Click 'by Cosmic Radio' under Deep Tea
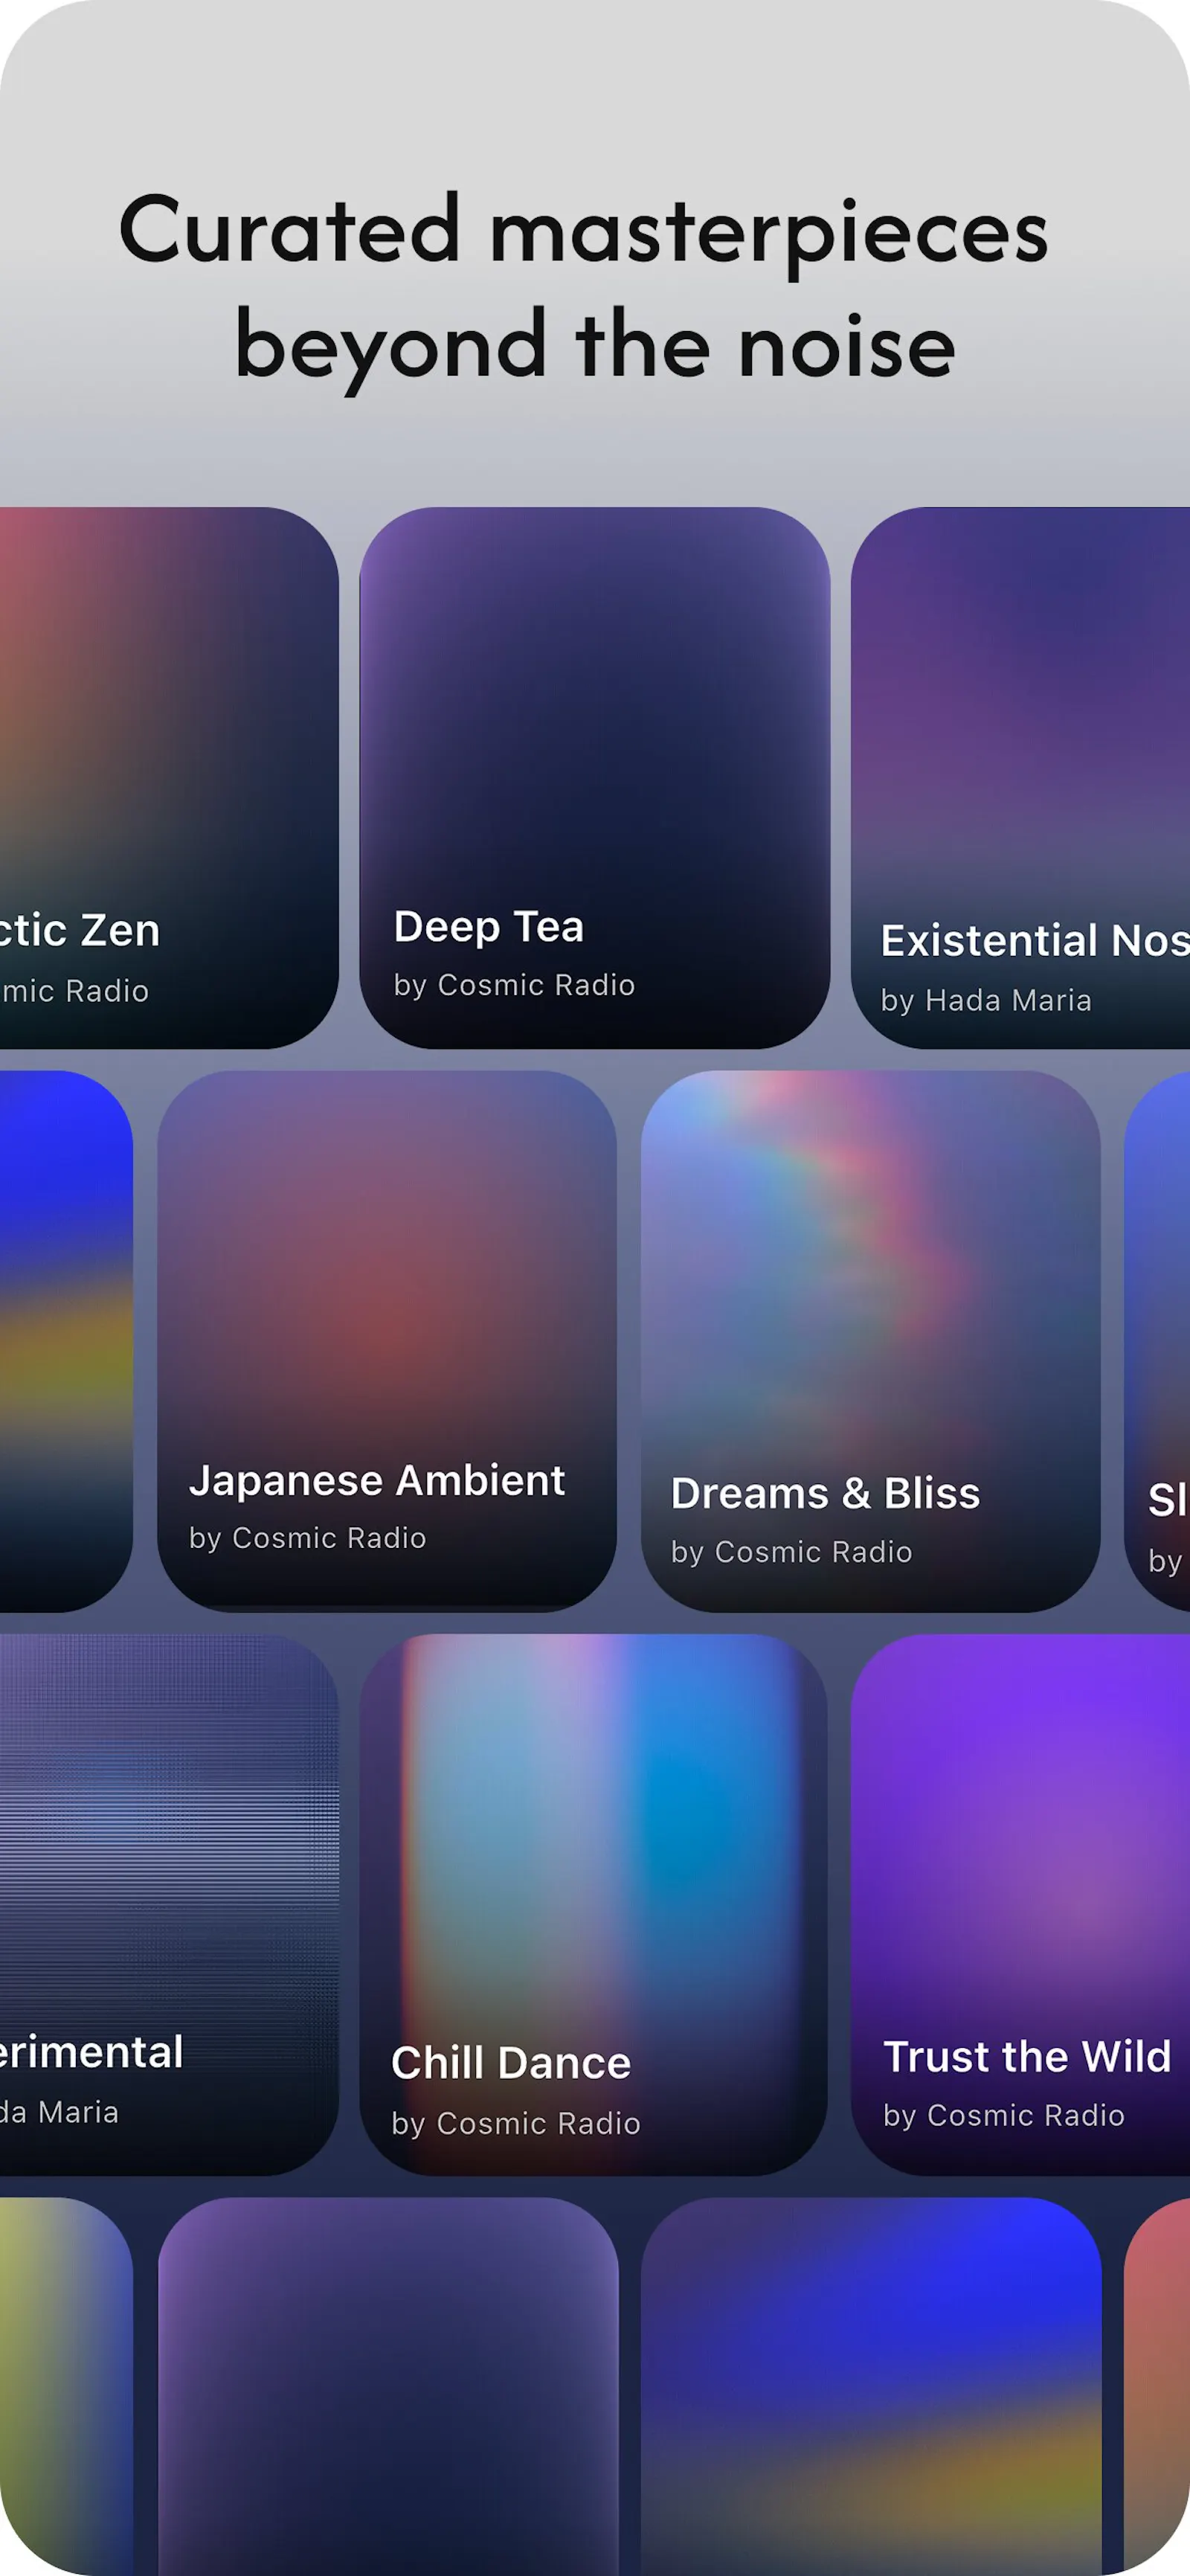Image resolution: width=1190 pixels, height=2576 pixels. (x=514, y=985)
